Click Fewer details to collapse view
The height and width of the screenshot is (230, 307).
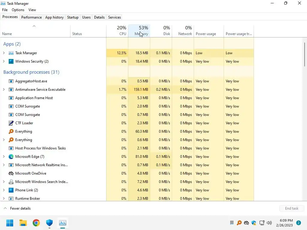click(17, 208)
